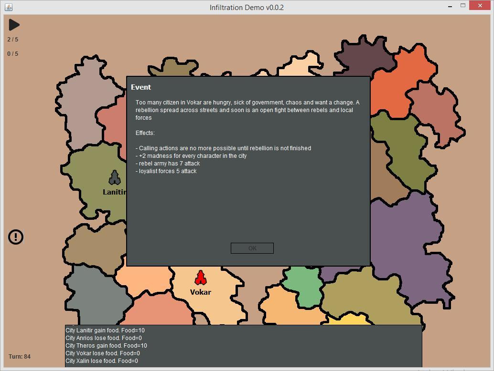Click the "2 / 5" counter
This screenshot has height=371, width=494.
tap(13, 39)
